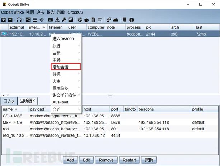Open the 视图 menu

tap(30, 13)
